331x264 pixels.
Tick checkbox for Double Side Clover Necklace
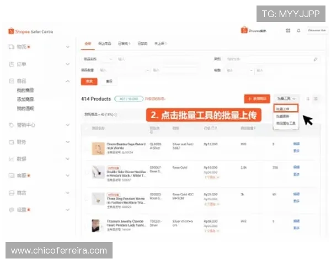point(86,172)
